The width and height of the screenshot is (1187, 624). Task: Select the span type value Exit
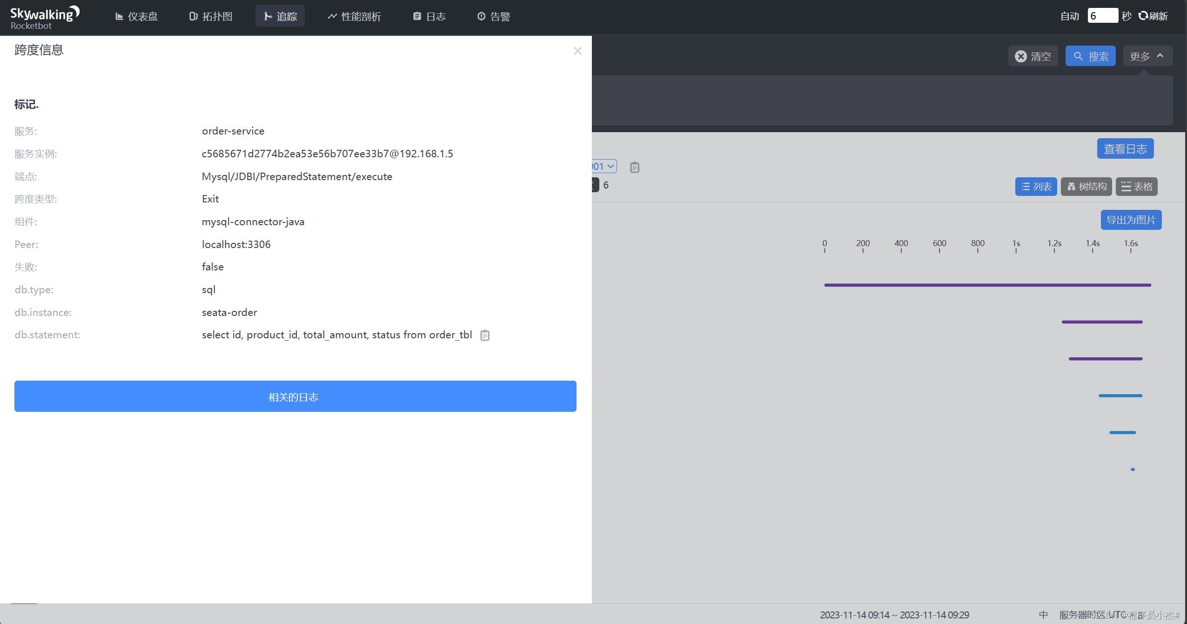point(210,199)
